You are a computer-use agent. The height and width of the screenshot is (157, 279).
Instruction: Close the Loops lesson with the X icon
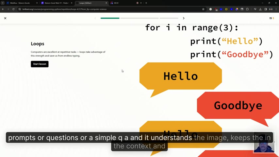click(x=5, y=18)
